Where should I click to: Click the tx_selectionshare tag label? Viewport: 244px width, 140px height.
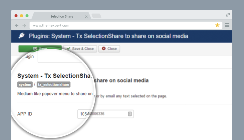[x=53, y=85]
